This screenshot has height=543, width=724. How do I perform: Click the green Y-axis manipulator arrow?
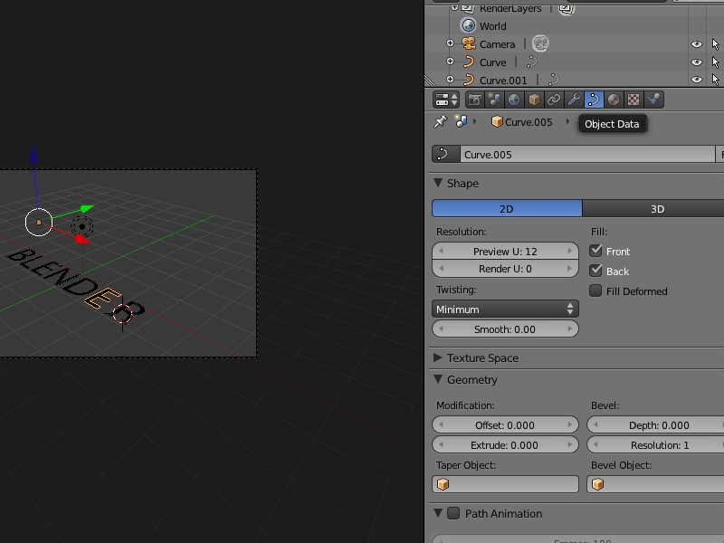[87, 209]
